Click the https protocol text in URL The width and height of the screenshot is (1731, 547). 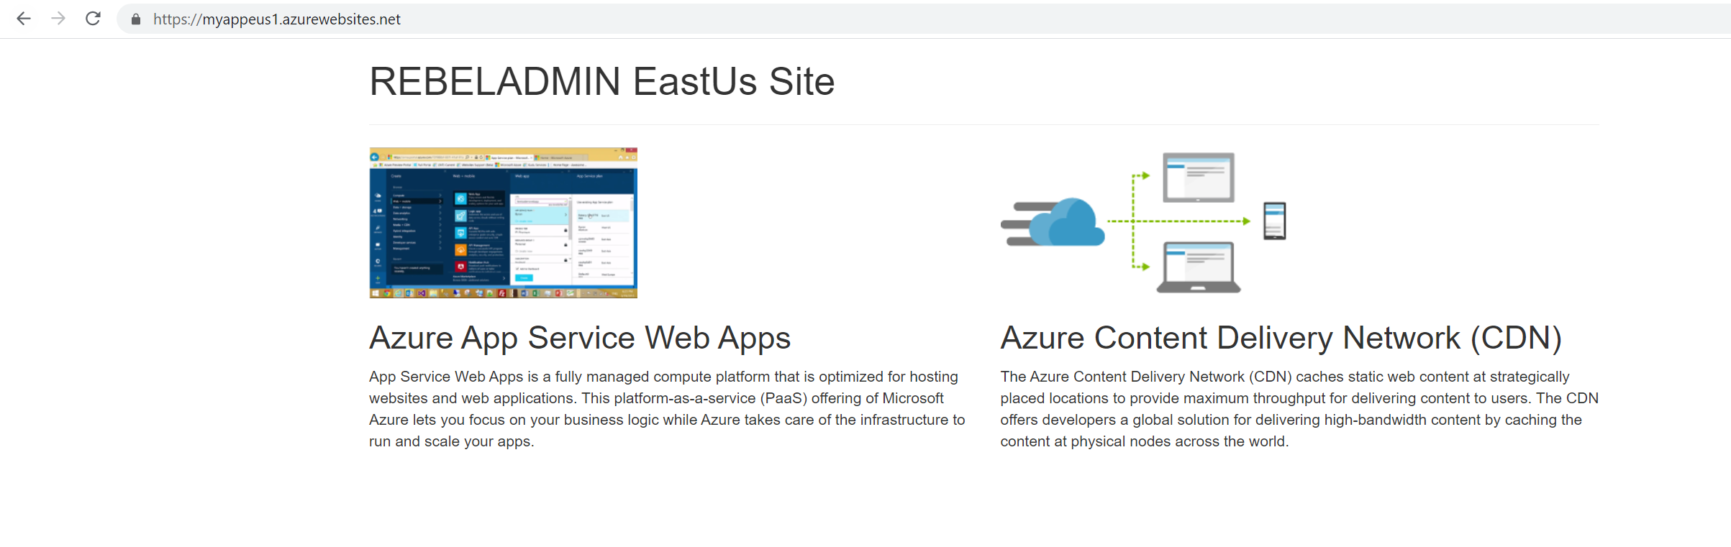pos(171,19)
